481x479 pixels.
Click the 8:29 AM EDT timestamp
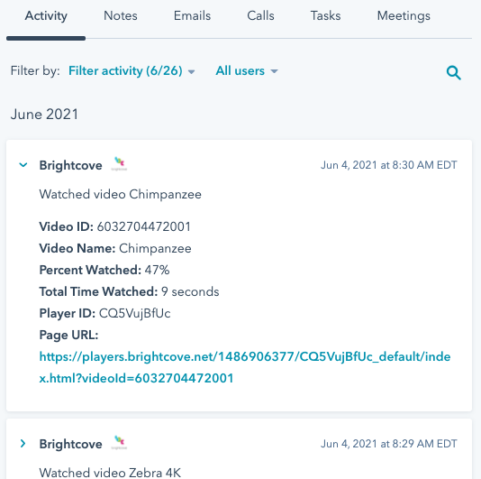(388, 444)
